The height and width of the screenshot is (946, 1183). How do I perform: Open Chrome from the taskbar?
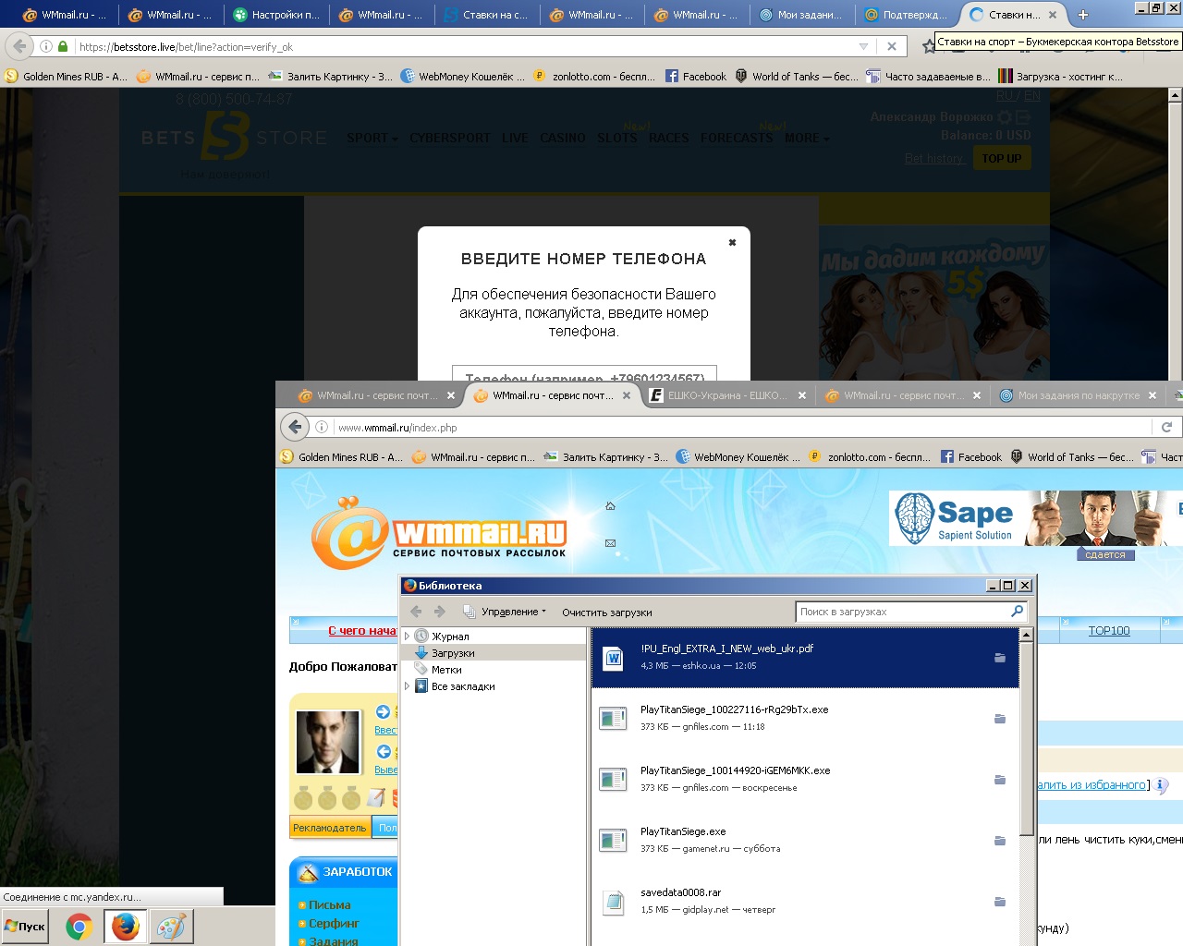coord(79,927)
